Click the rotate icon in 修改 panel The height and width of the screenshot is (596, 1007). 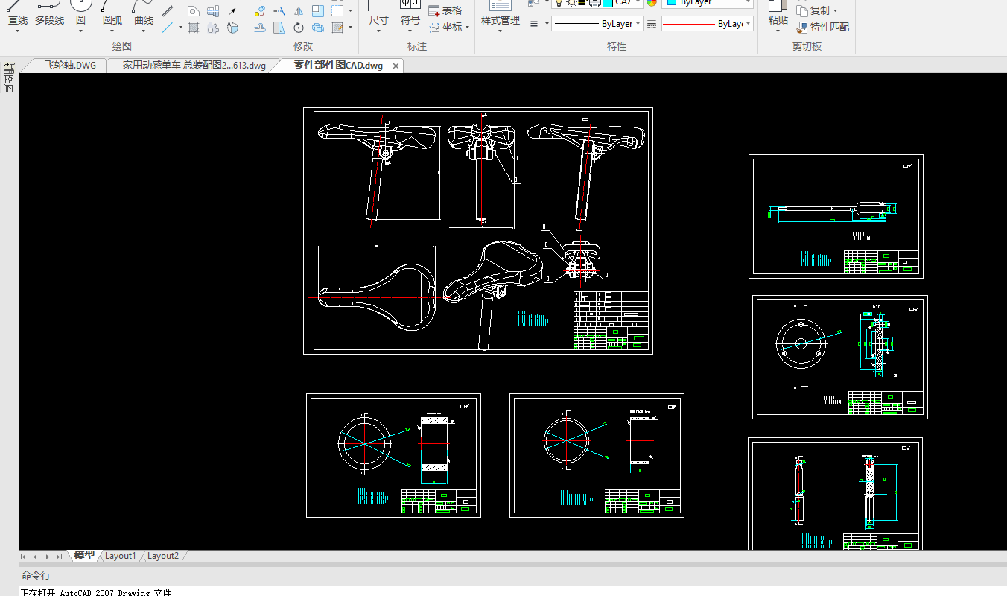(299, 28)
